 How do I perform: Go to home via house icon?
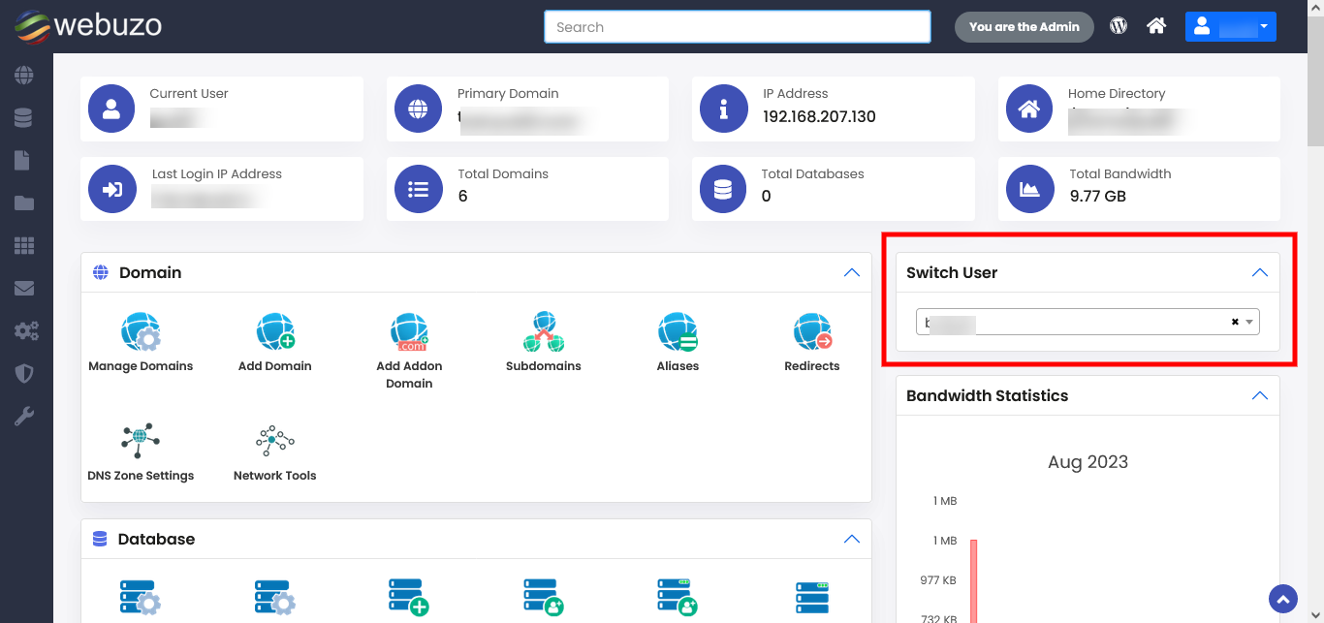[x=1156, y=26]
